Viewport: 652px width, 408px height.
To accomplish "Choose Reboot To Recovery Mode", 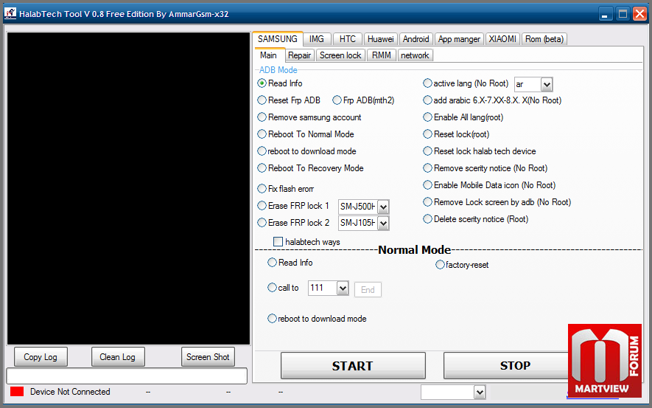I will coord(262,168).
